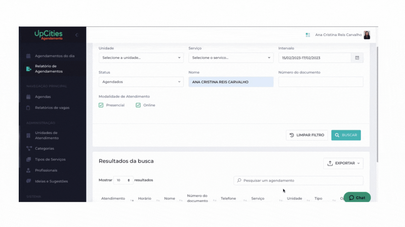Toggle the Online checkbox
The width and height of the screenshot is (405, 227).
(138, 105)
